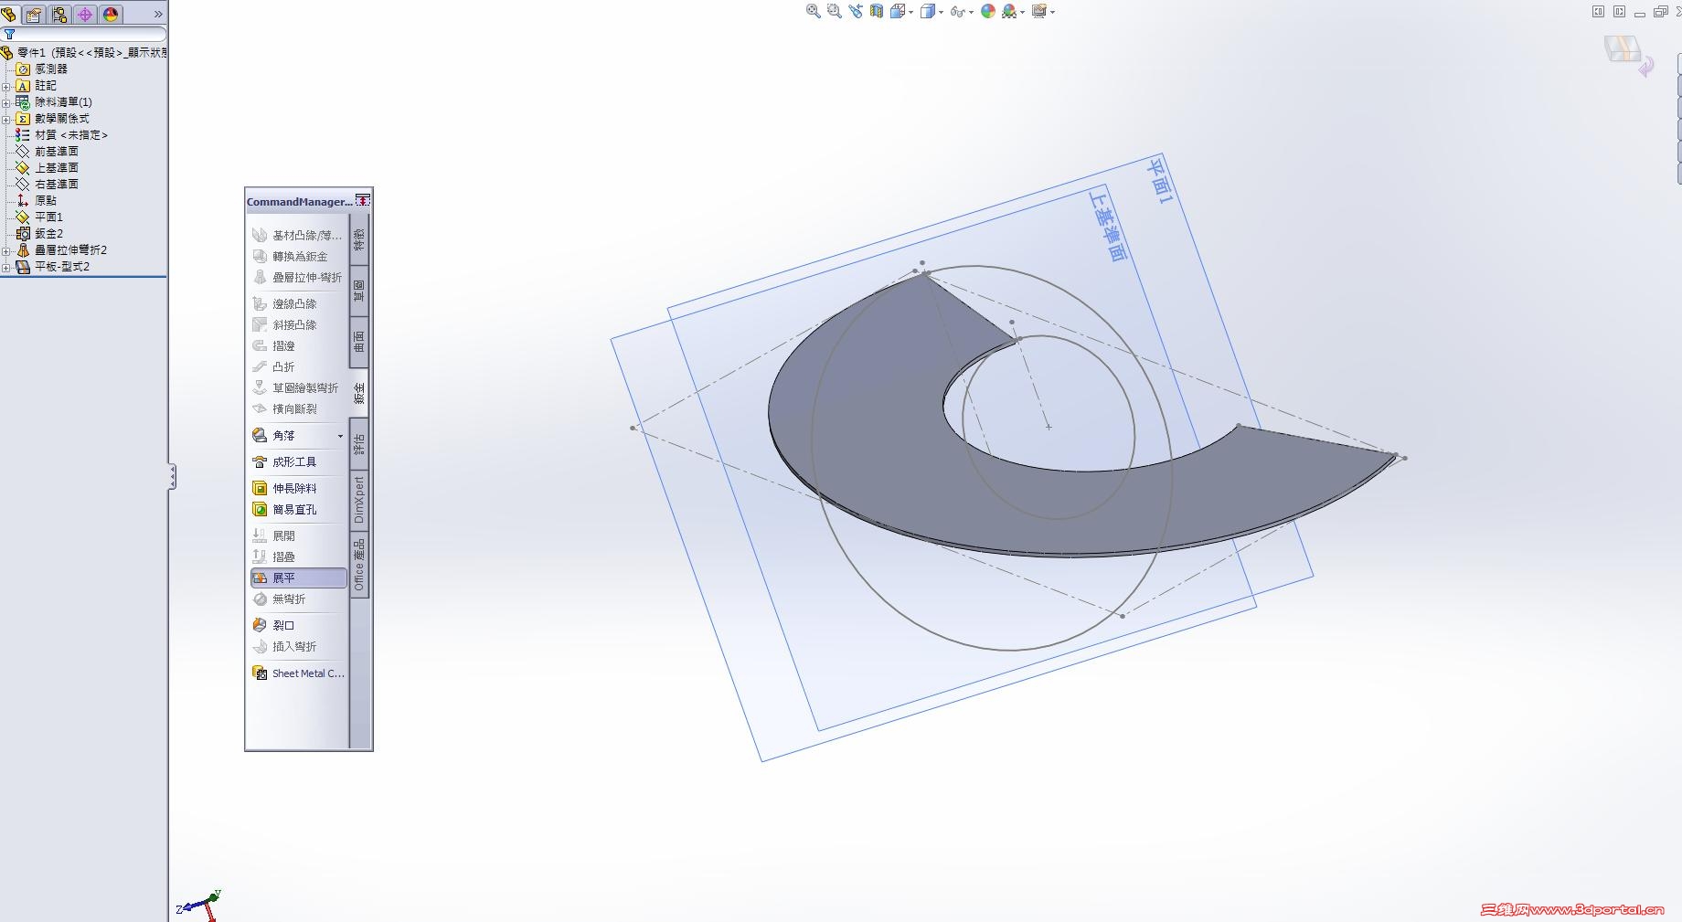Expand the 註記 node in the tree
Screen dimensions: 1682x922
point(5,86)
